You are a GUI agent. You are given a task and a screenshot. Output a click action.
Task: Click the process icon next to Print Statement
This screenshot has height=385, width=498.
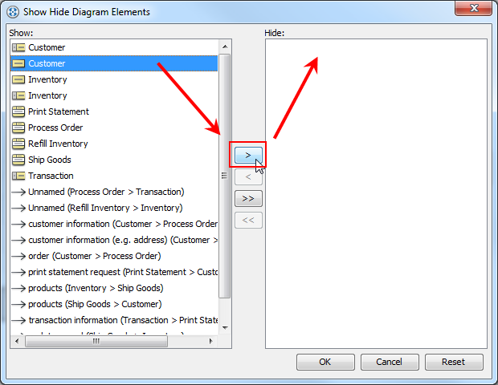[x=18, y=111]
